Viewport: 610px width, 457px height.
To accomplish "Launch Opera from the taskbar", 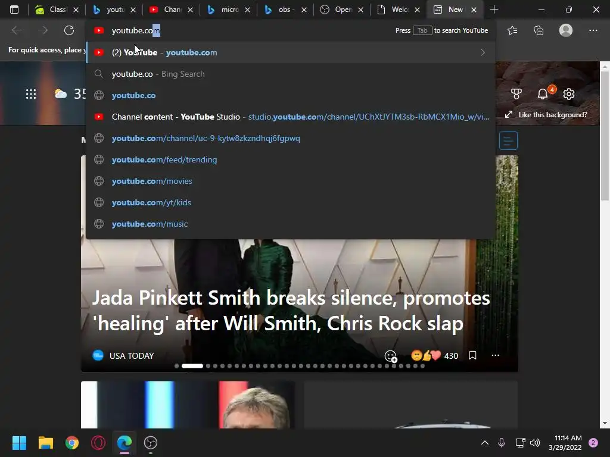I will [98, 443].
